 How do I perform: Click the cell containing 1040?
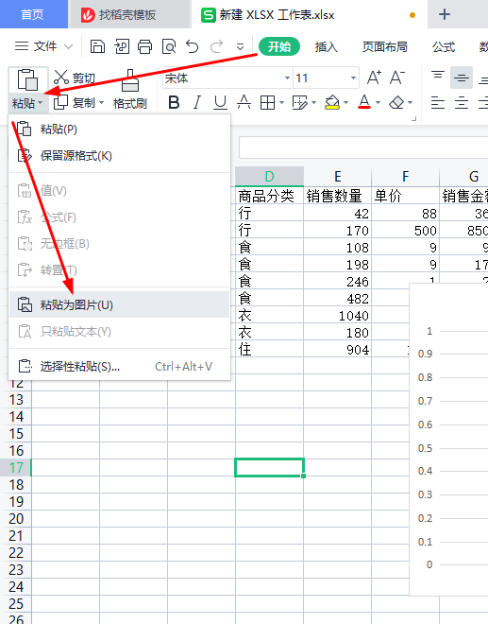(x=337, y=316)
